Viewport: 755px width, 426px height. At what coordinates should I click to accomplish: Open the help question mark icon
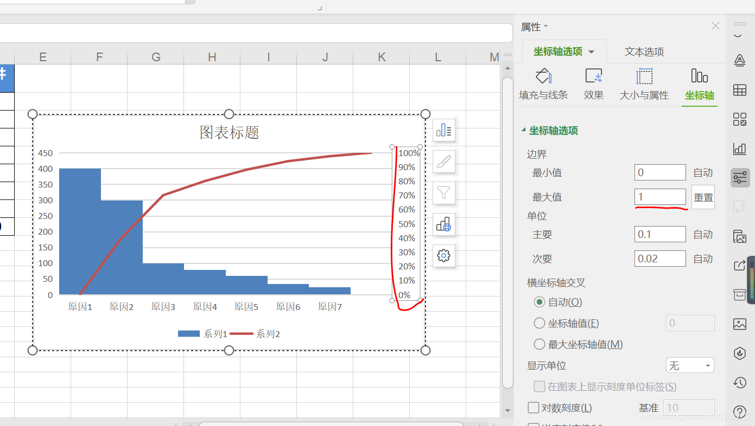(740, 412)
